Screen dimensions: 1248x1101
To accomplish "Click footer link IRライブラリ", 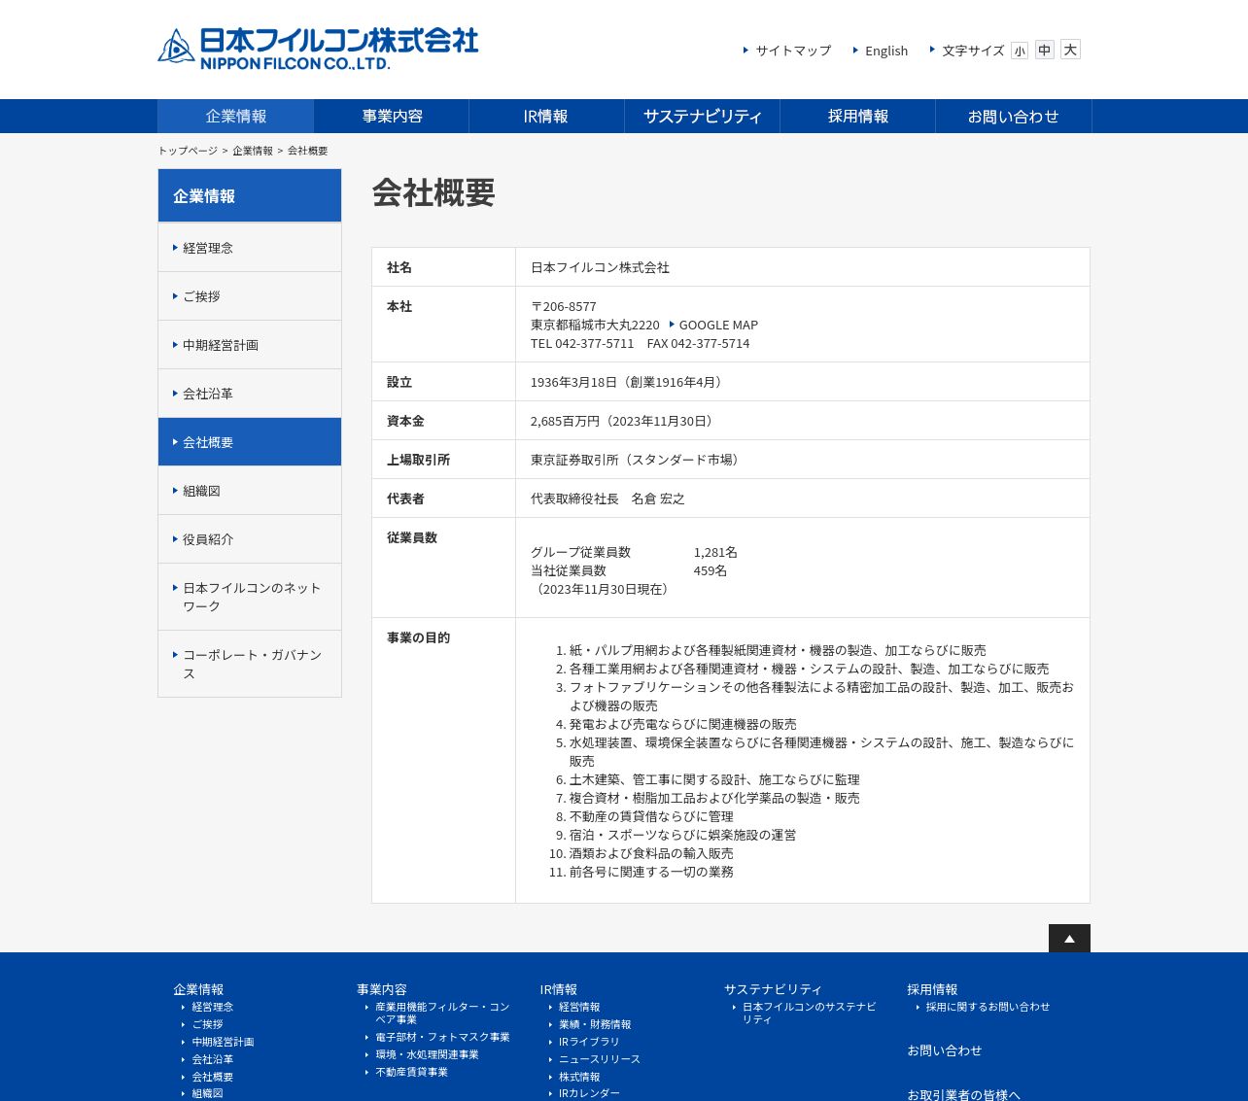I will point(589,1042).
